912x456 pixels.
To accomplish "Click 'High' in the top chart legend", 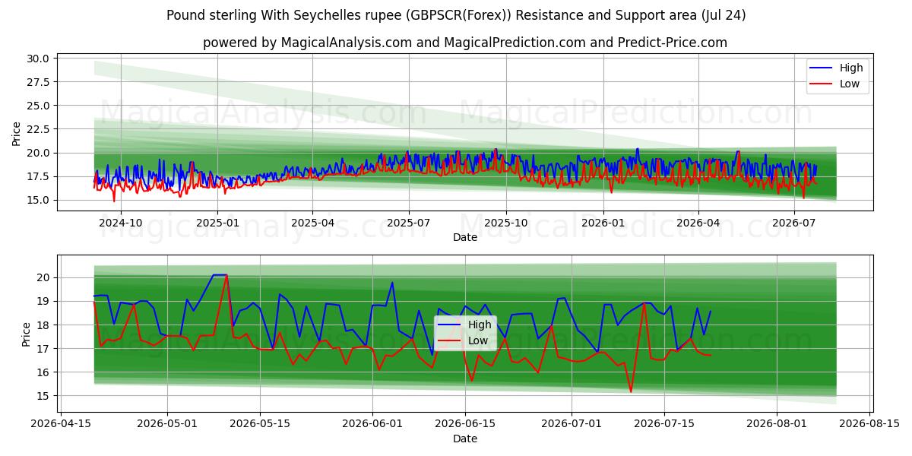I will coord(851,68).
